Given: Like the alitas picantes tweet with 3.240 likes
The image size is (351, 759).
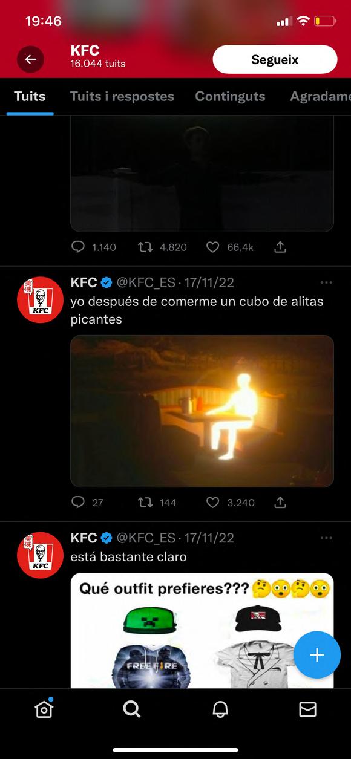Looking at the screenshot, I should tap(212, 503).
